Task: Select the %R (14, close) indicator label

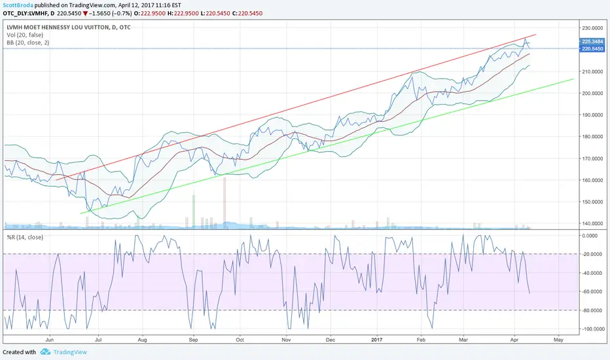Action: pyautogui.click(x=25, y=238)
